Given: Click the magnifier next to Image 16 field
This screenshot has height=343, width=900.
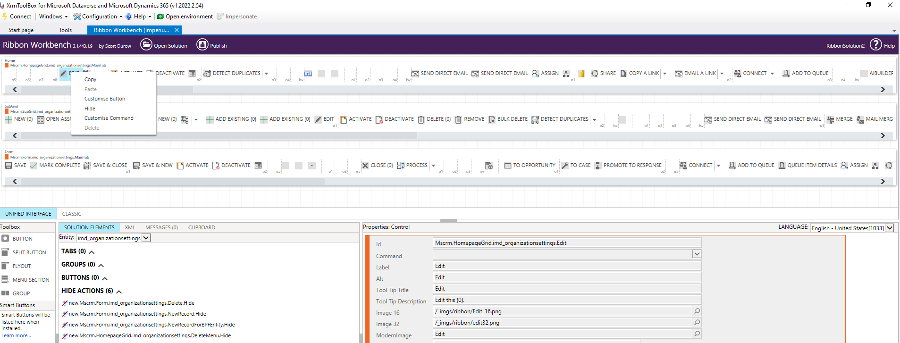Looking at the screenshot, I should click(x=697, y=311).
